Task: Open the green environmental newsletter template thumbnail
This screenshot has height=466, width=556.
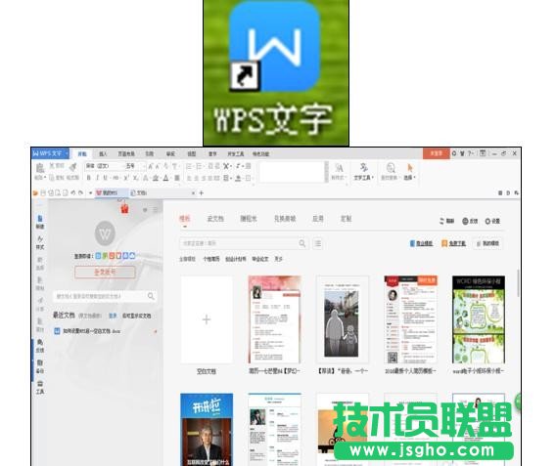Action: point(479,319)
